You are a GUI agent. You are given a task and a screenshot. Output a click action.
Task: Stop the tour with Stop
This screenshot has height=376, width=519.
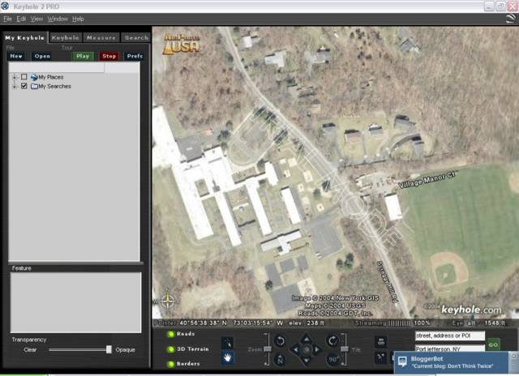click(x=109, y=56)
